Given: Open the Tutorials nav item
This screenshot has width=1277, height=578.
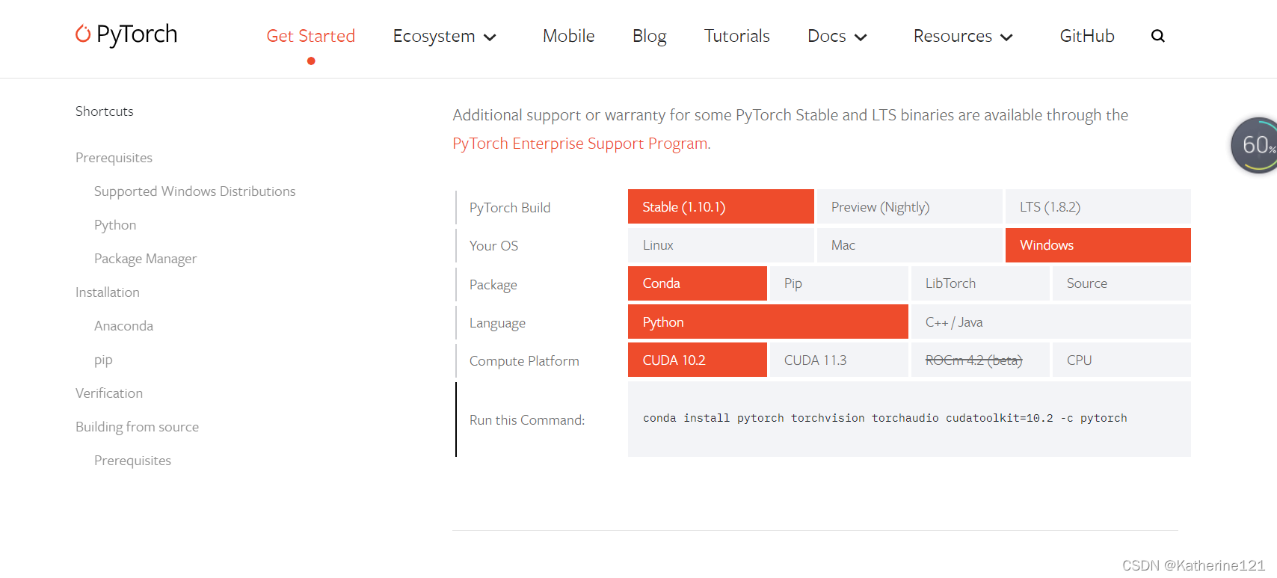Looking at the screenshot, I should (x=737, y=36).
